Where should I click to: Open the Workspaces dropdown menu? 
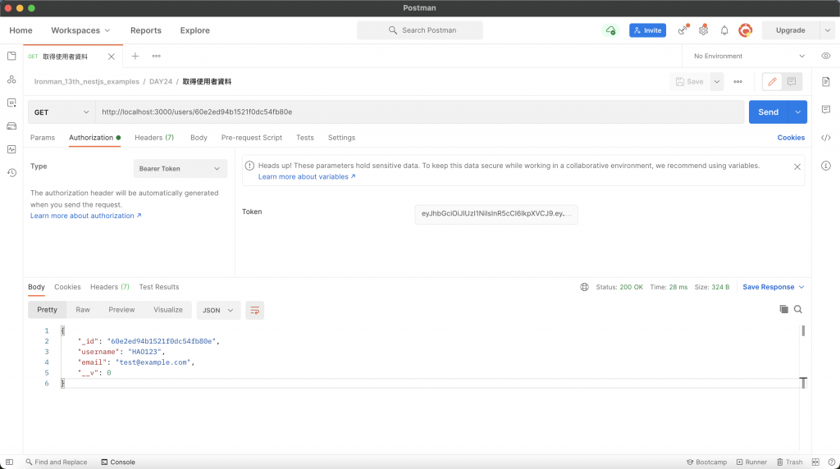click(80, 30)
